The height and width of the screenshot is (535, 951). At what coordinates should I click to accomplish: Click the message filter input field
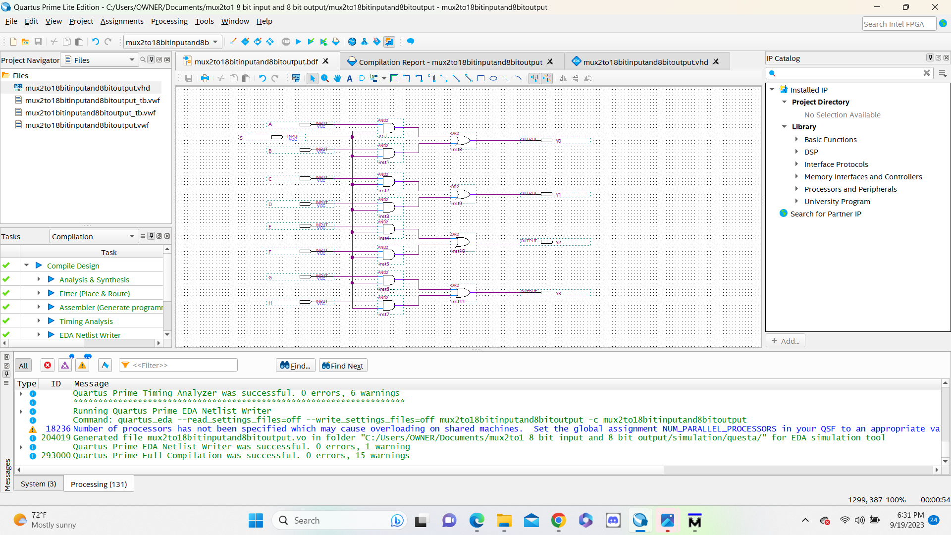183,366
